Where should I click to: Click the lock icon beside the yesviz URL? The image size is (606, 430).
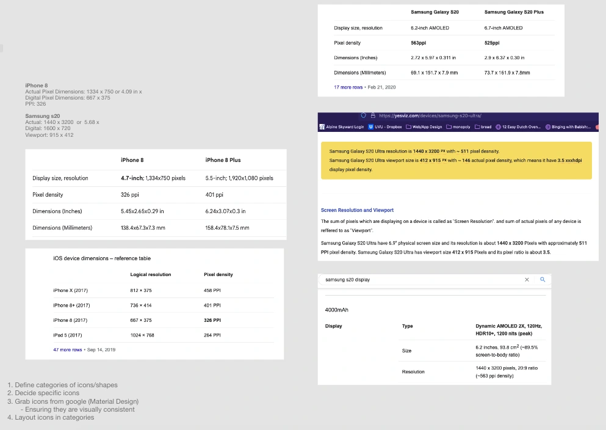tap(373, 115)
